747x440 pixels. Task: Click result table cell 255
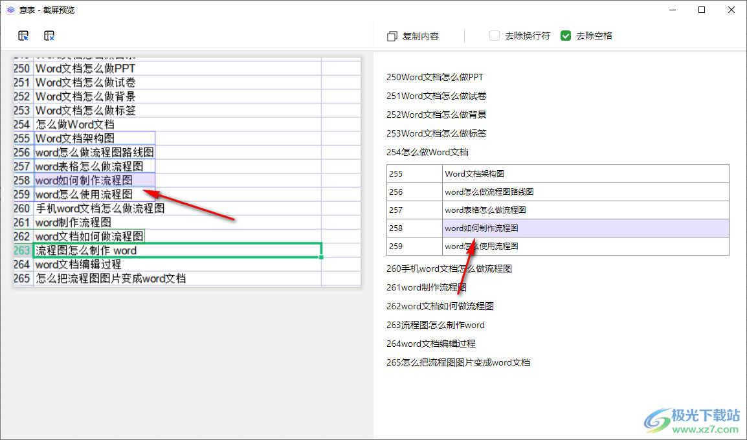(x=414, y=174)
